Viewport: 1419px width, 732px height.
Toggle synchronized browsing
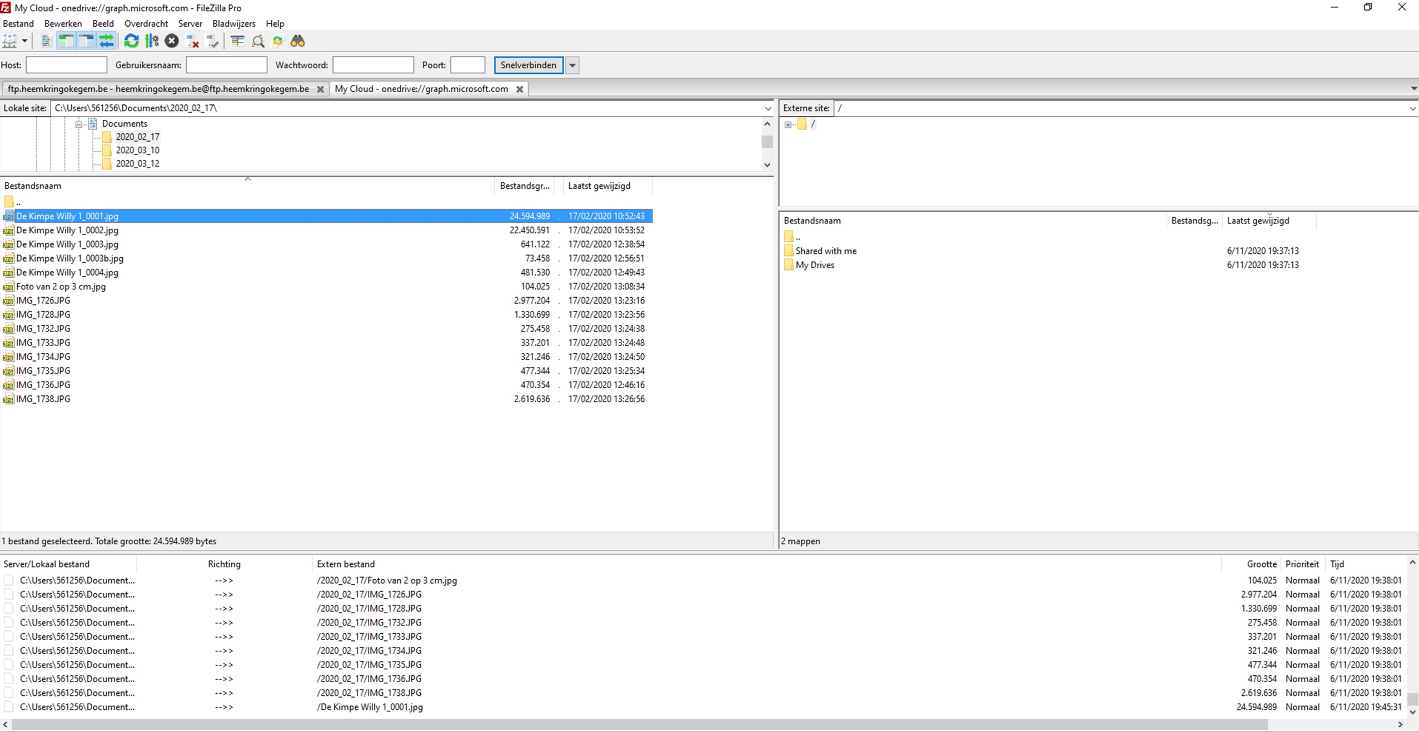[x=278, y=41]
